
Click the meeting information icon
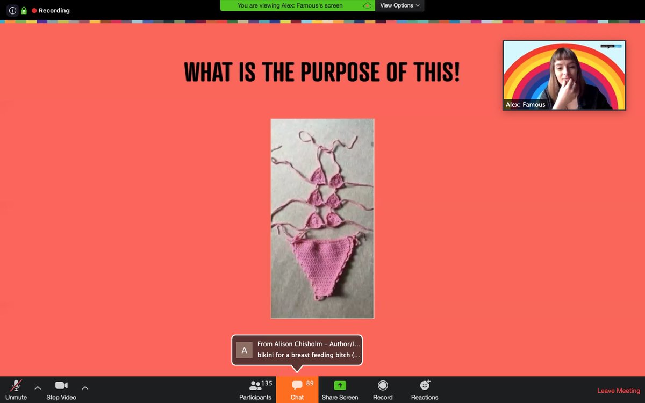(12, 10)
